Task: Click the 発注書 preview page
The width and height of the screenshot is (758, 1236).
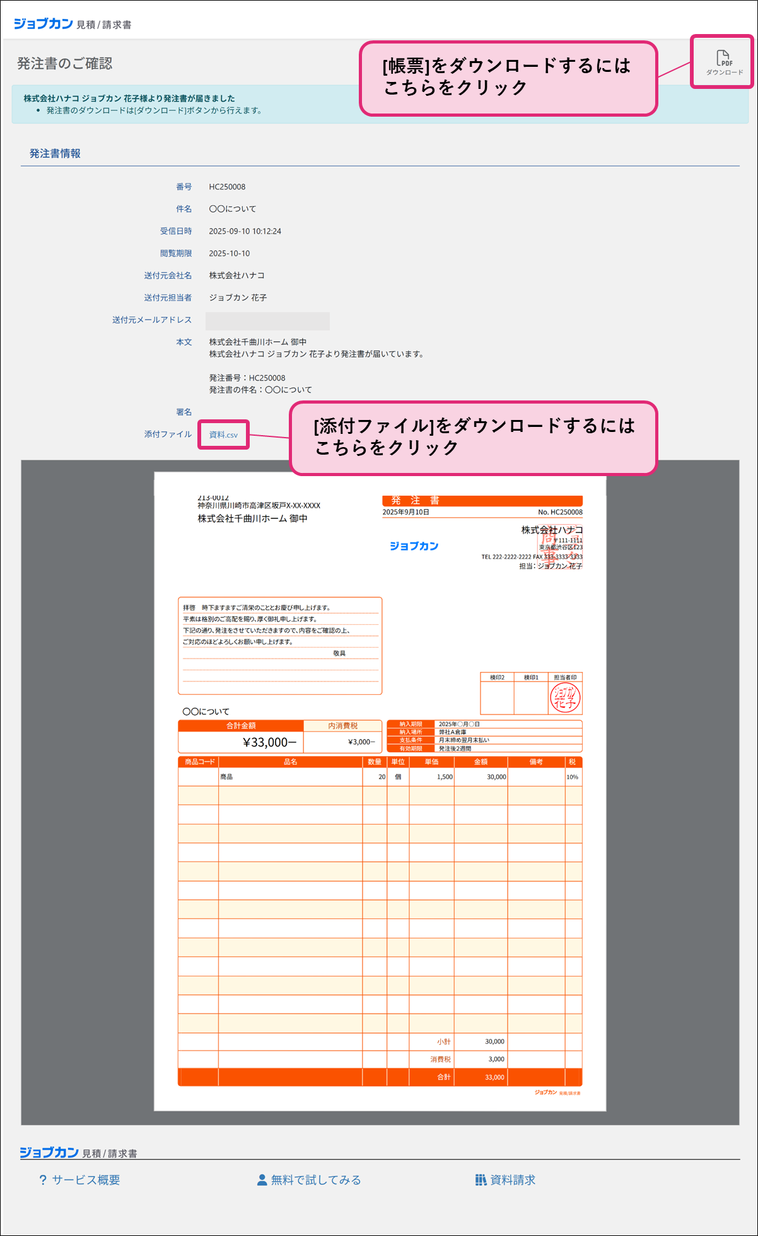Action: coord(380,883)
